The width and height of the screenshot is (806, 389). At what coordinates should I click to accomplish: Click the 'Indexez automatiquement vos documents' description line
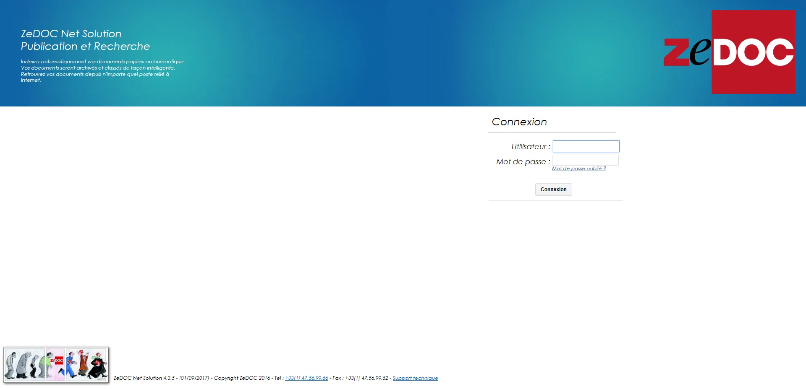pyautogui.click(x=103, y=62)
